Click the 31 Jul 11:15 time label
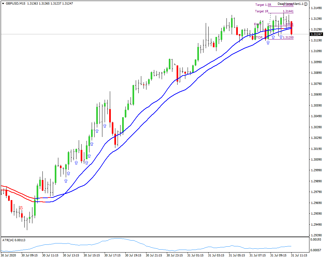This screenshot has height=259, width=324. [299, 255]
